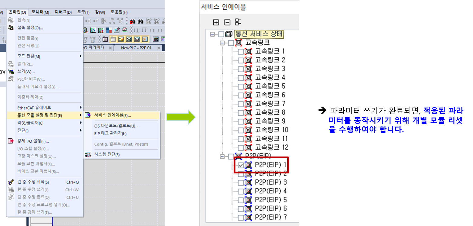Choose 통신 모듈 설정 및 진단(E) entry
Image resolution: width=473 pixels, height=226 pixels.
point(44,115)
